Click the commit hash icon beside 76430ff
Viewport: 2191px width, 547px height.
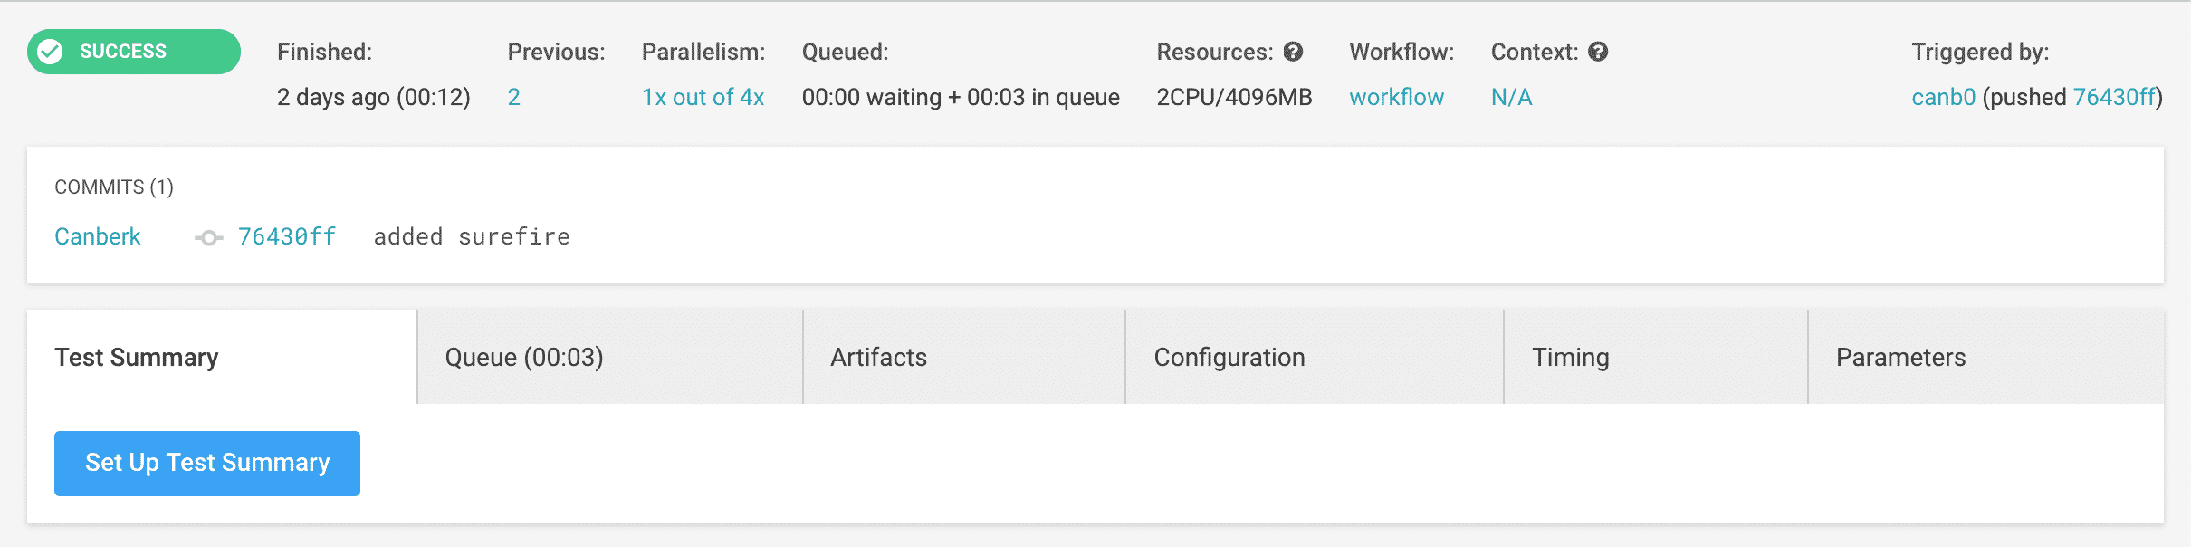coord(207,237)
